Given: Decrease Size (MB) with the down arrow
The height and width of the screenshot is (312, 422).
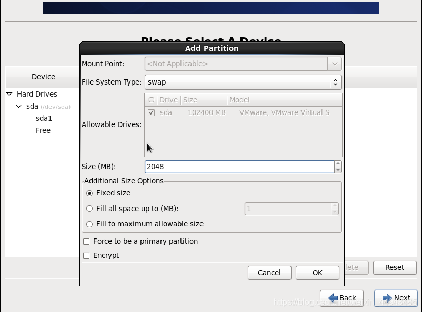Looking at the screenshot, I should 338,170.
